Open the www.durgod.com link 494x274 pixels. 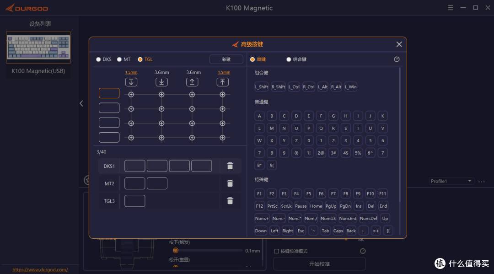(40, 269)
